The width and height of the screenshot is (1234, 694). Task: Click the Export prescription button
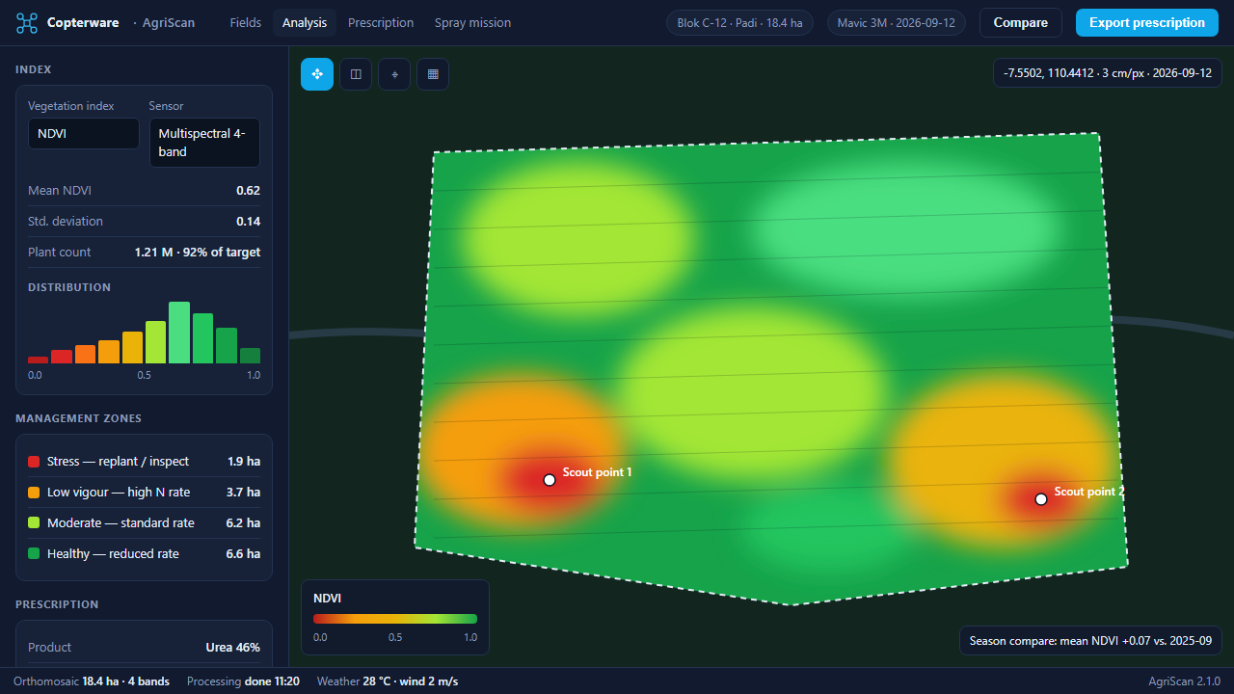[1147, 23]
